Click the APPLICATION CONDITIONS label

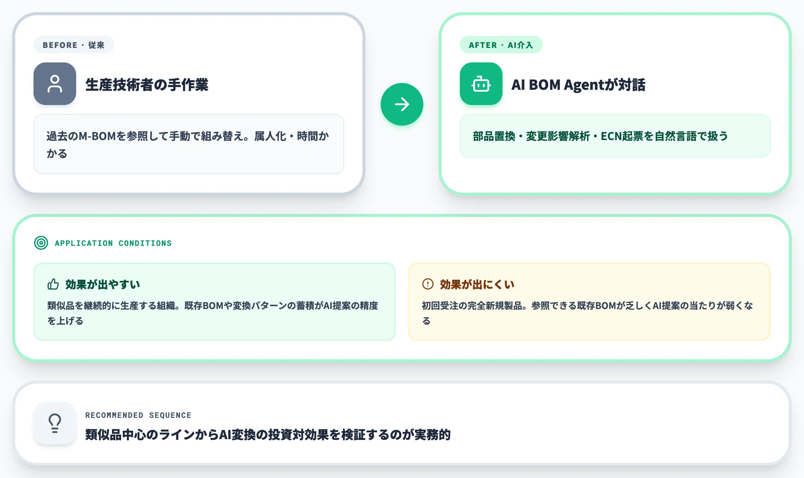pos(113,243)
